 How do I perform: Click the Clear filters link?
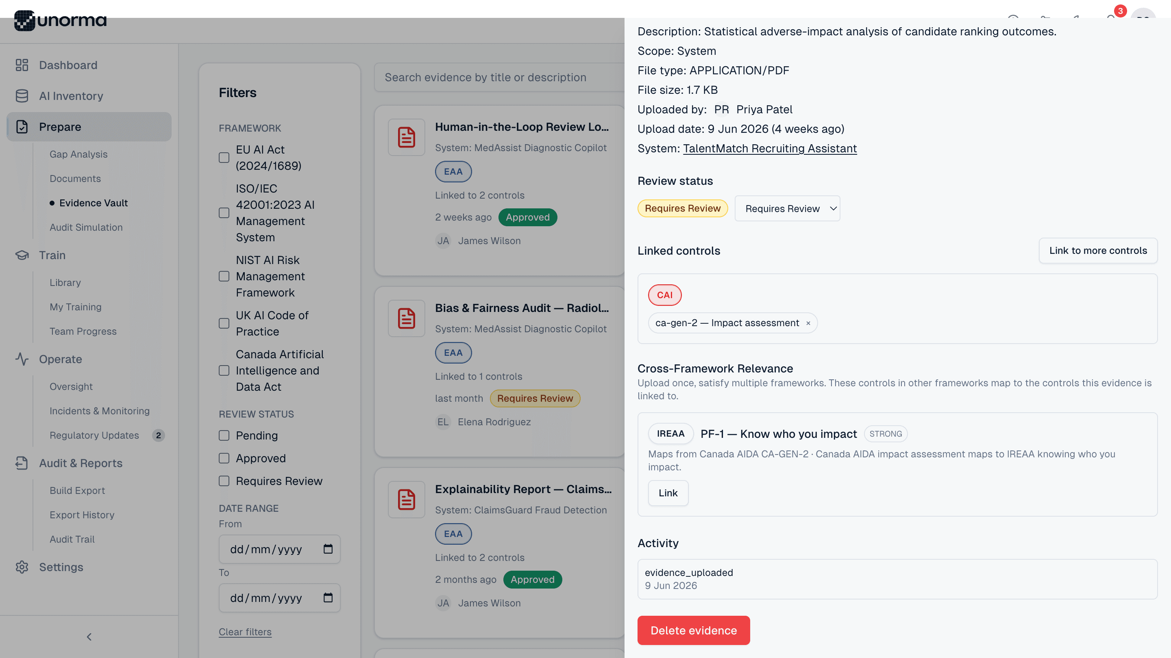[245, 632]
